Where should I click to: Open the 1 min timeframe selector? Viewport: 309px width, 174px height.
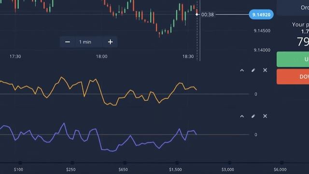click(85, 42)
